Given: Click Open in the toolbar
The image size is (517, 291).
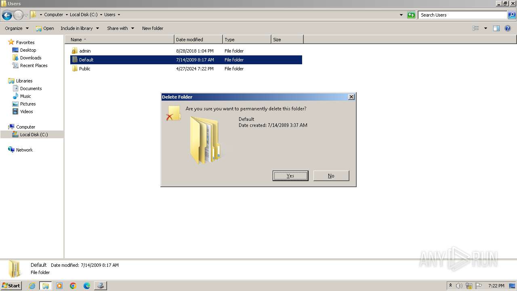Looking at the screenshot, I should click(x=44, y=28).
